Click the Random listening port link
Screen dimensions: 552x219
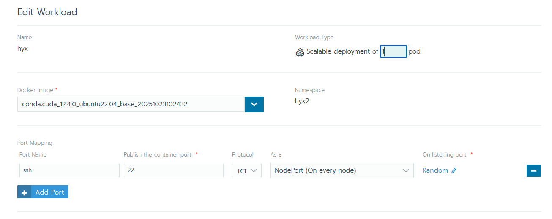coord(435,170)
